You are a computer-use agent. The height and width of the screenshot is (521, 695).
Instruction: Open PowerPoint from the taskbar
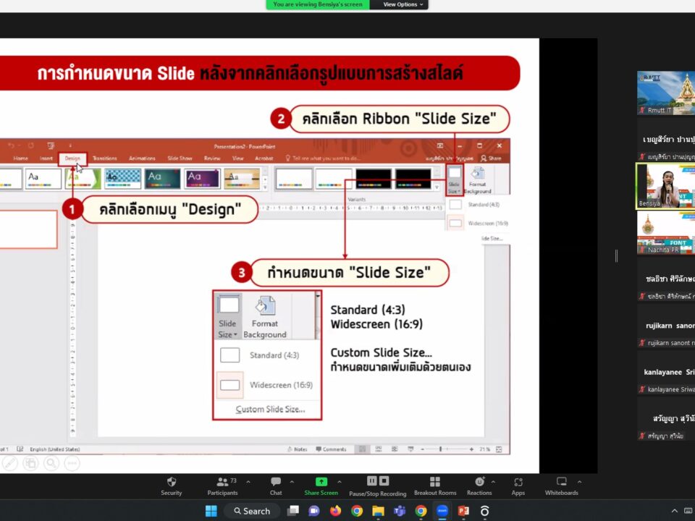pos(463,511)
